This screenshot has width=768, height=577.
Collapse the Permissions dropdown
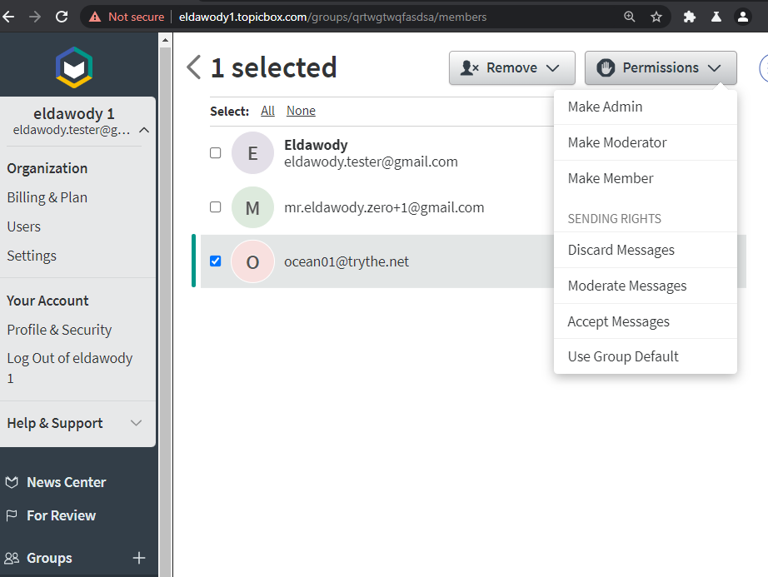click(661, 67)
